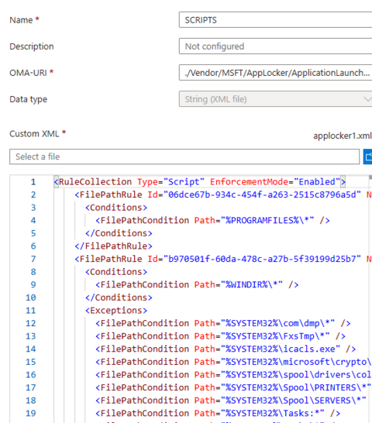Click the Data type label
The image size is (372, 423).
(x=29, y=99)
